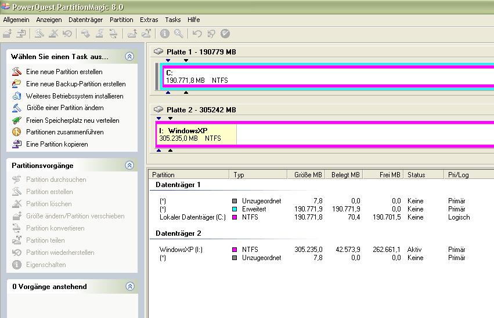Select the WindowsXP (I:) row

(x=322, y=250)
